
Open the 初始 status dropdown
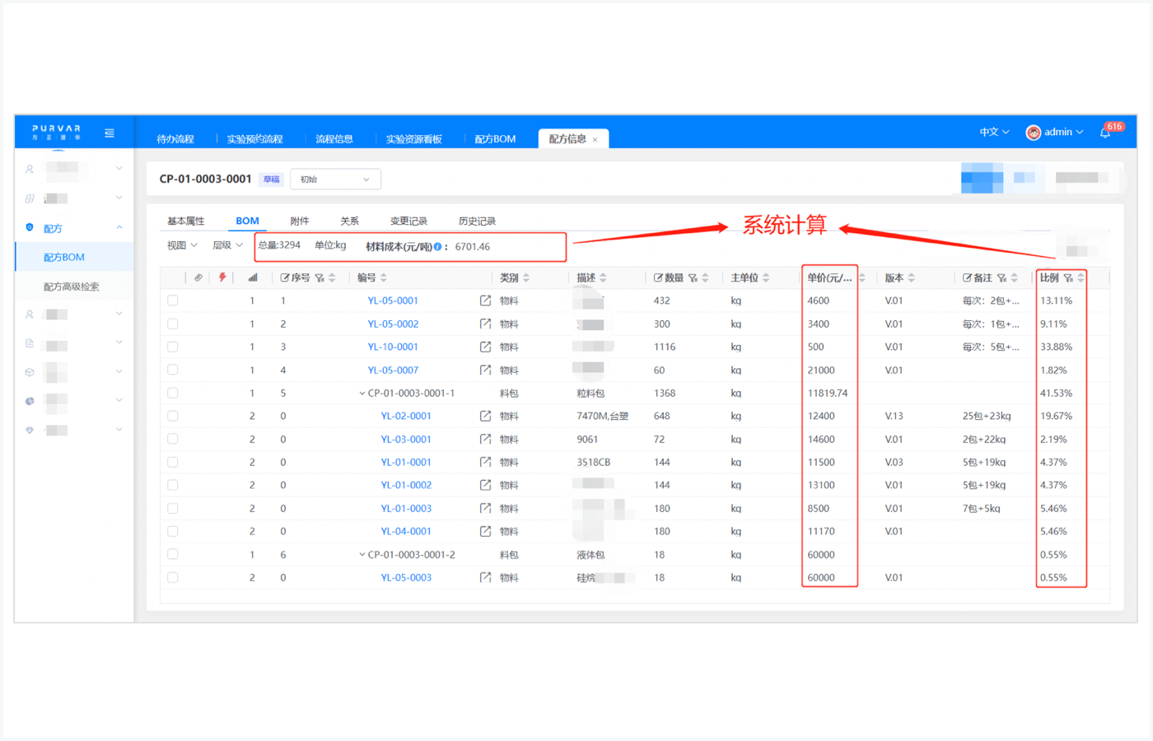335,179
